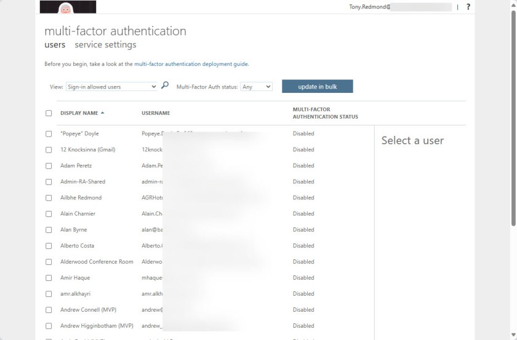517x340 pixels.
Task: Select the Alain Charnier checkbox
Action: (49, 214)
